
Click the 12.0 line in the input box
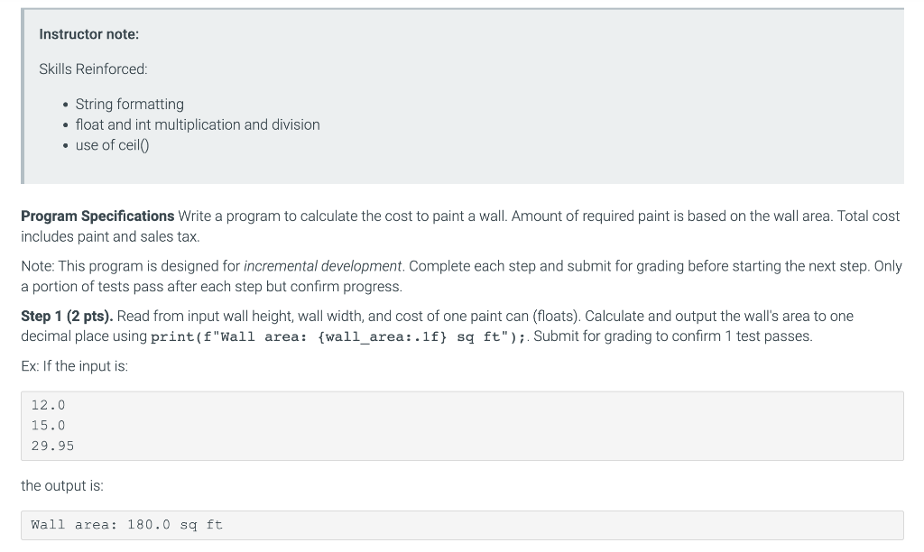pyautogui.click(x=48, y=406)
